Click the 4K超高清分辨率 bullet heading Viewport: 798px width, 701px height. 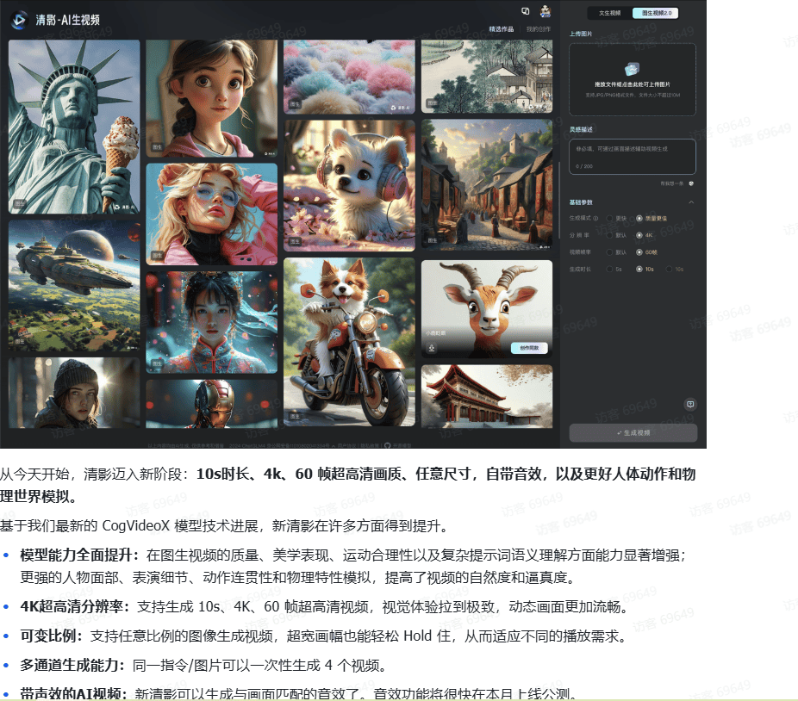pyautogui.click(x=75, y=607)
